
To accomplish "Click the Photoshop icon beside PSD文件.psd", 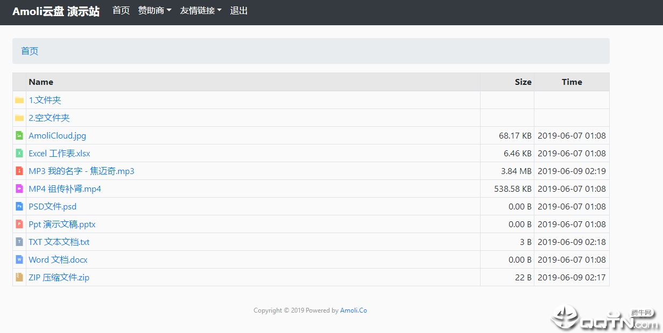I will pyautogui.click(x=19, y=206).
